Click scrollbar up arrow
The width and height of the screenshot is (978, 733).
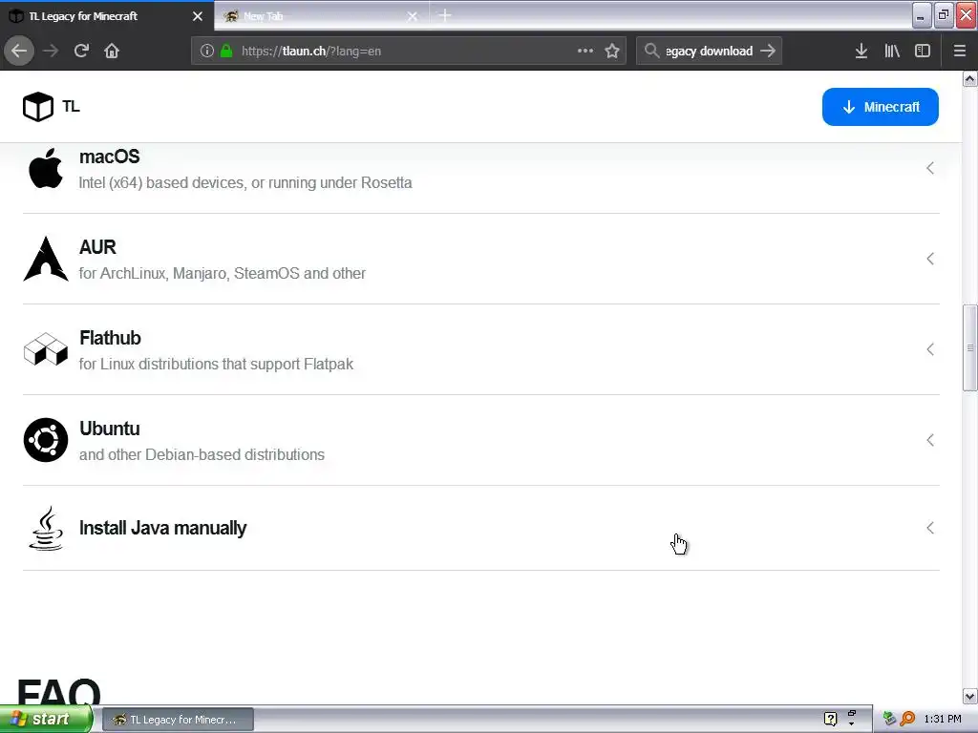970,79
